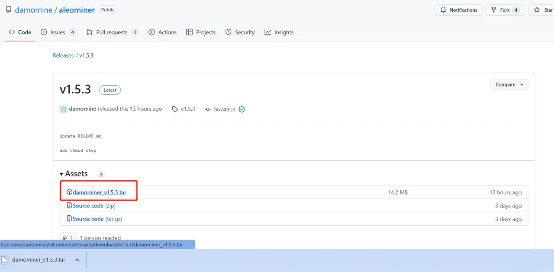Click the Security shield icon
The image size is (554, 272).
click(229, 32)
